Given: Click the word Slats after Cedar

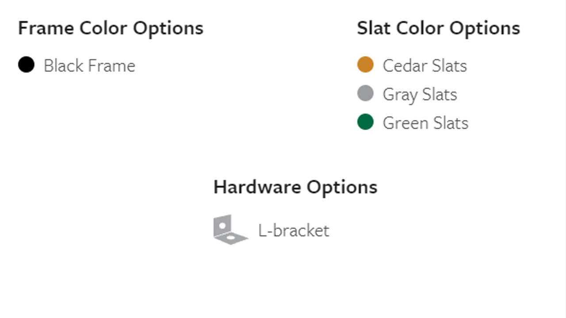Looking at the screenshot, I should click(449, 66).
